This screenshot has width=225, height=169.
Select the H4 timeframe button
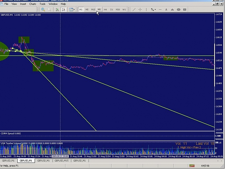click(105, 10)
